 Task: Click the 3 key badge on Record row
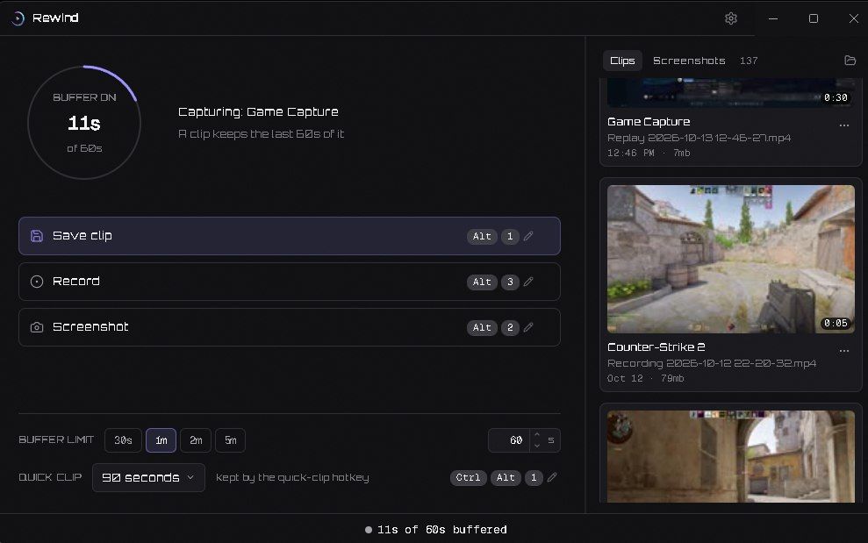pyautogui.click(x=510, y=282)
